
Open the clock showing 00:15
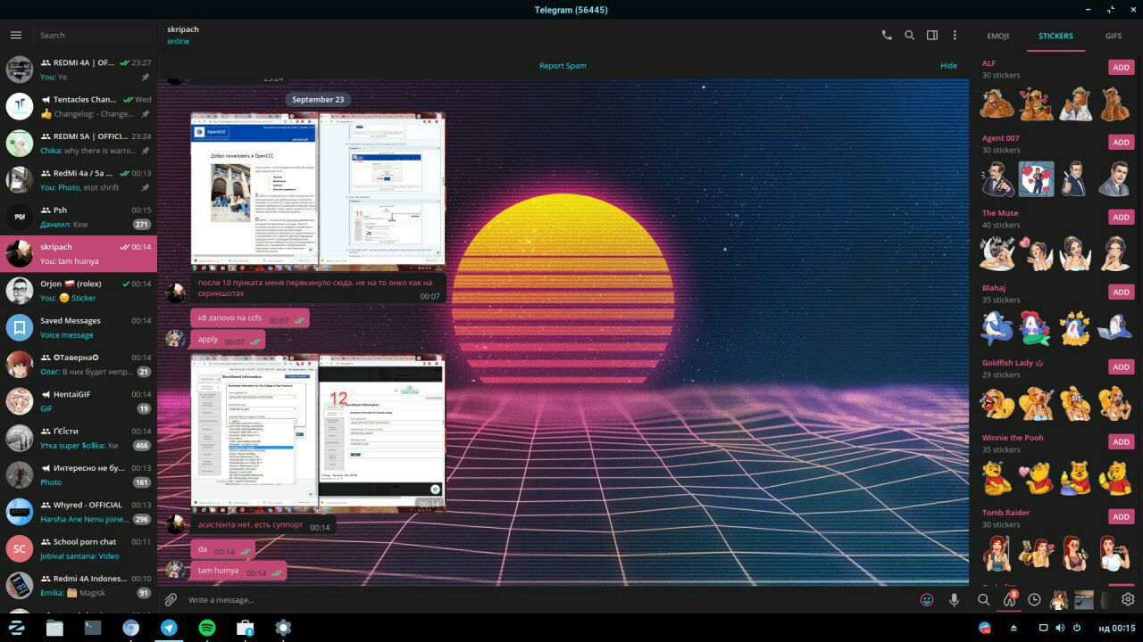(1116, 628)
